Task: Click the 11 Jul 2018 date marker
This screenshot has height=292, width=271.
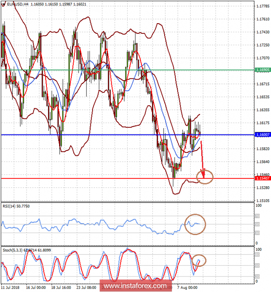Action: tap(10, 288)
